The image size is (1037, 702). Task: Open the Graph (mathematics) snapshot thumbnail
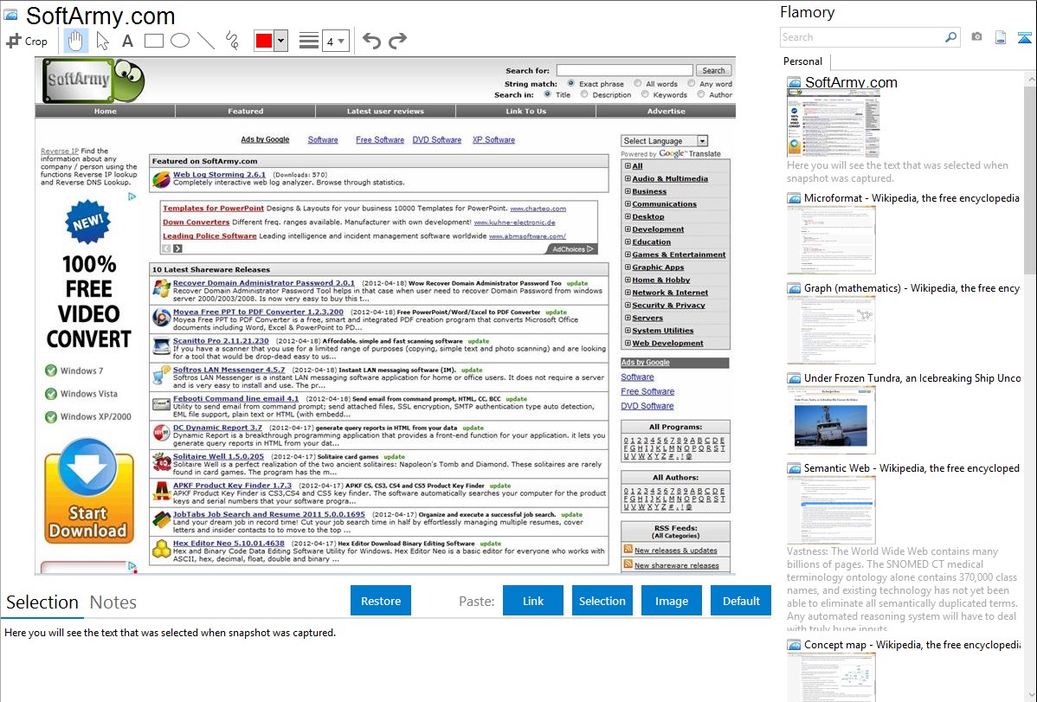tap(831, 330)
